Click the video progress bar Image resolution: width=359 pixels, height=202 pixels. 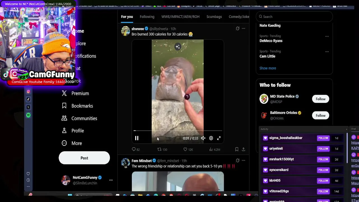point(178,131)
